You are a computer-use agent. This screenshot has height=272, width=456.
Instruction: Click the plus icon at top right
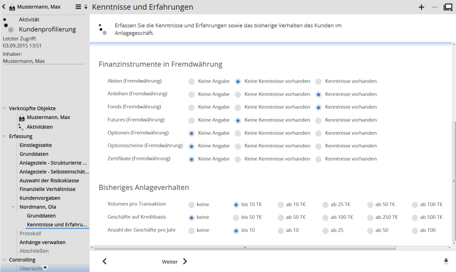(x=422, y=7)
